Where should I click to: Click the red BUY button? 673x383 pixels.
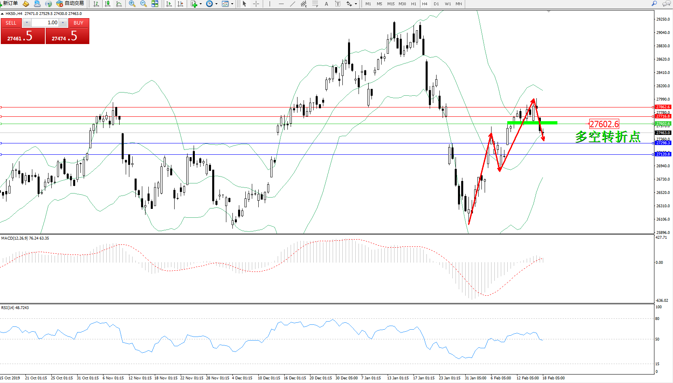click(78, 23)
